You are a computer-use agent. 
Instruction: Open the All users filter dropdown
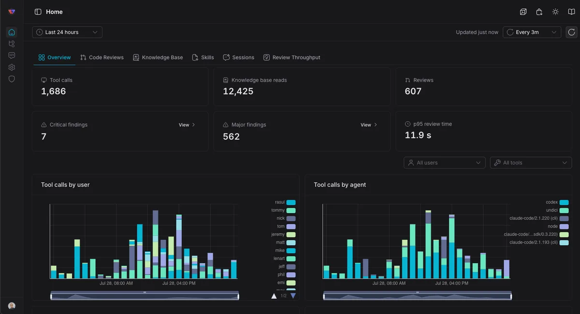point(445,163)
